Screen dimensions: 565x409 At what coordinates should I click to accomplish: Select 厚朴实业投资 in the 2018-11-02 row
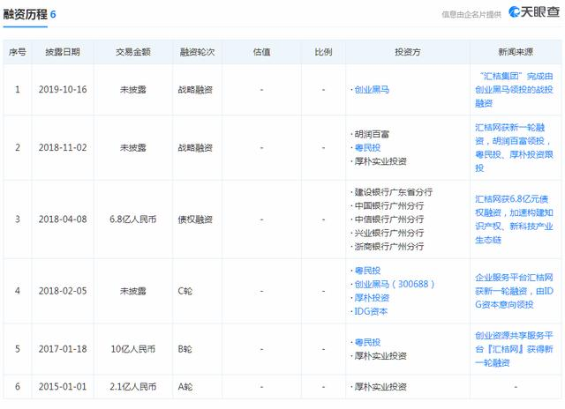click(x=380, y=161)
